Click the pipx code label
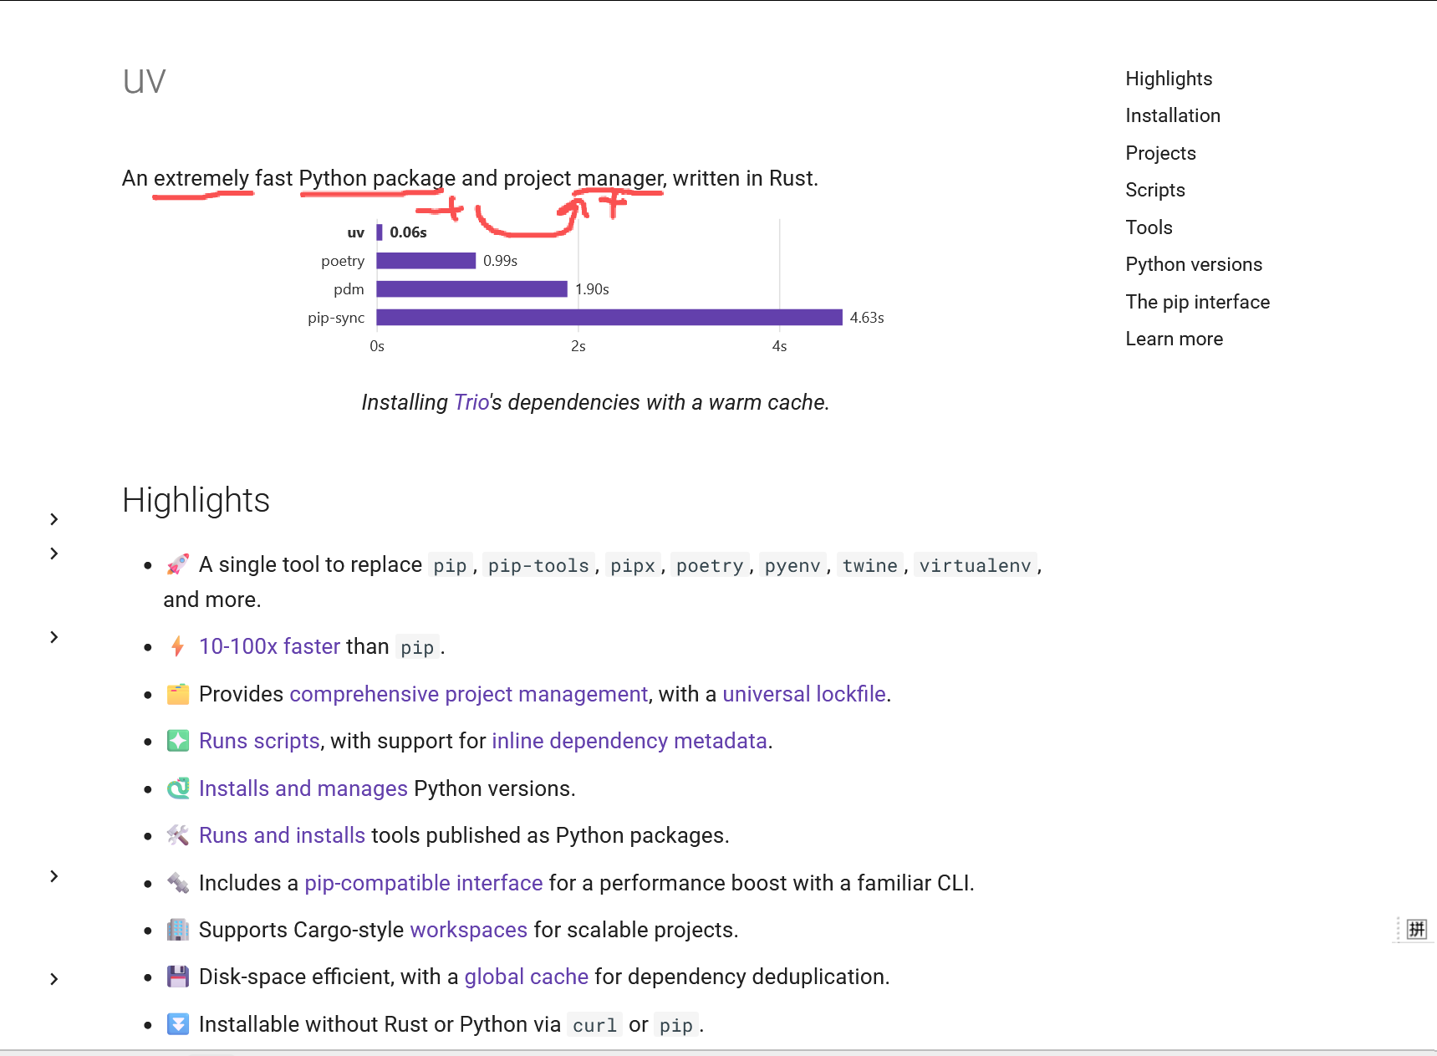 pyautogui.click(x=633, y=565)
